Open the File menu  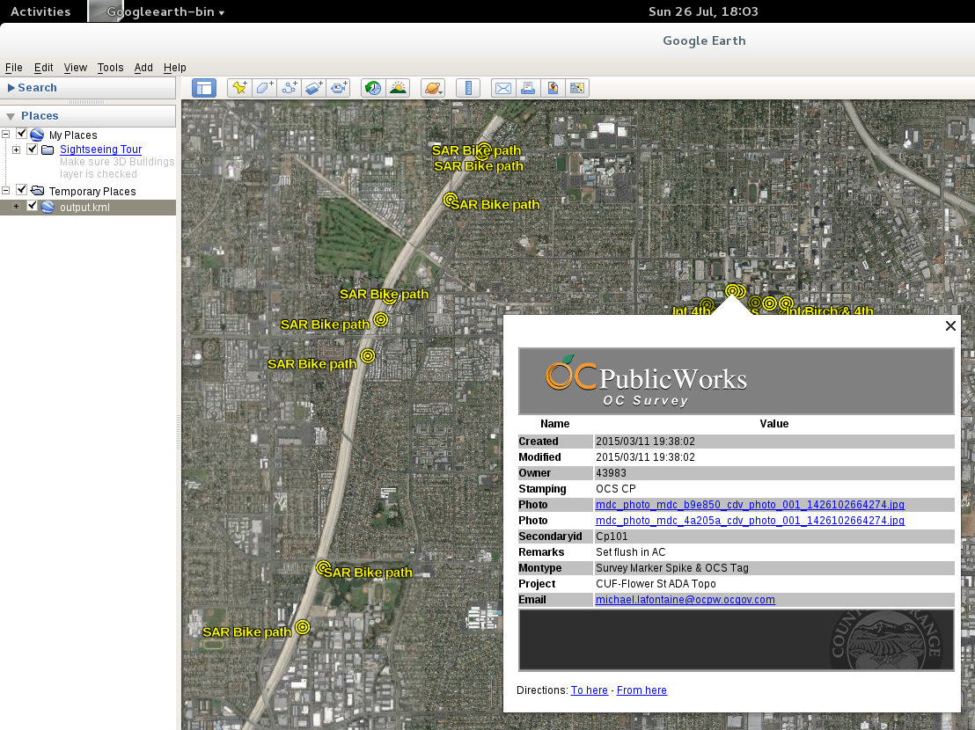point(14,68)
